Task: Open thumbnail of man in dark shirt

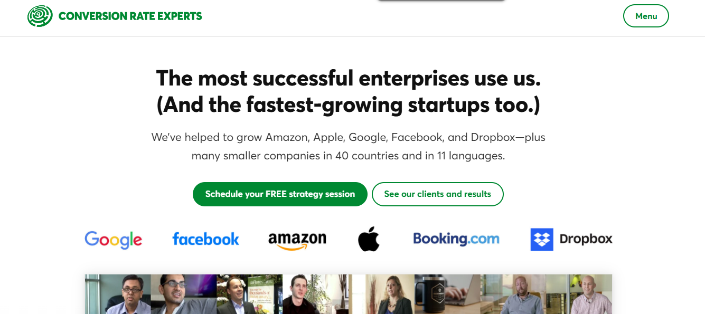Action: 316,294
